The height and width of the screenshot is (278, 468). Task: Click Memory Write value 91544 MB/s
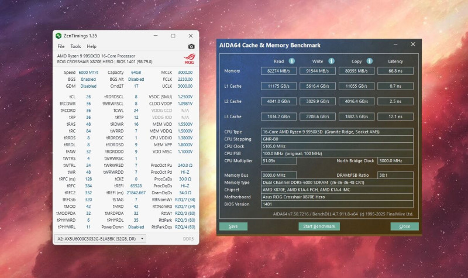pos(318,71)
